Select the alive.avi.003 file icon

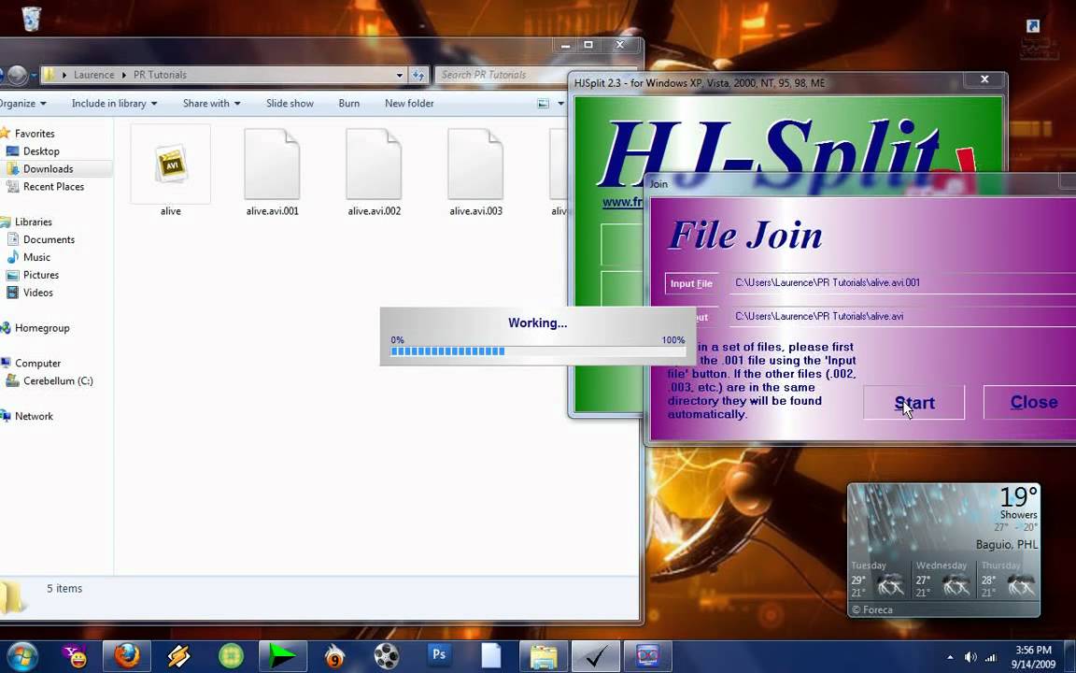[474, 165]
